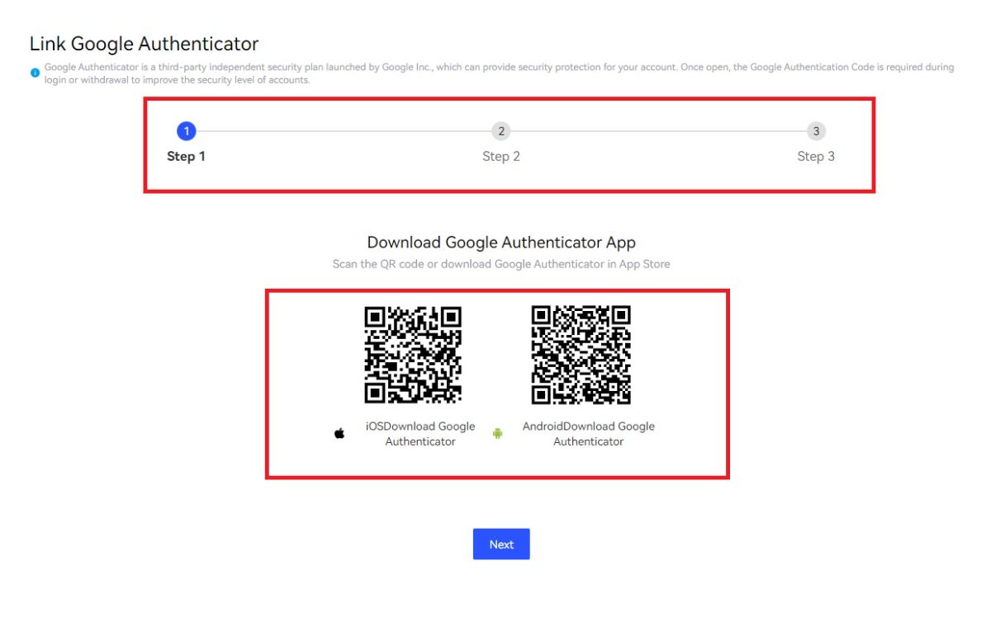Click the blue Next button
The width and height of the screenshot is (991, 622).
(501, 544)
